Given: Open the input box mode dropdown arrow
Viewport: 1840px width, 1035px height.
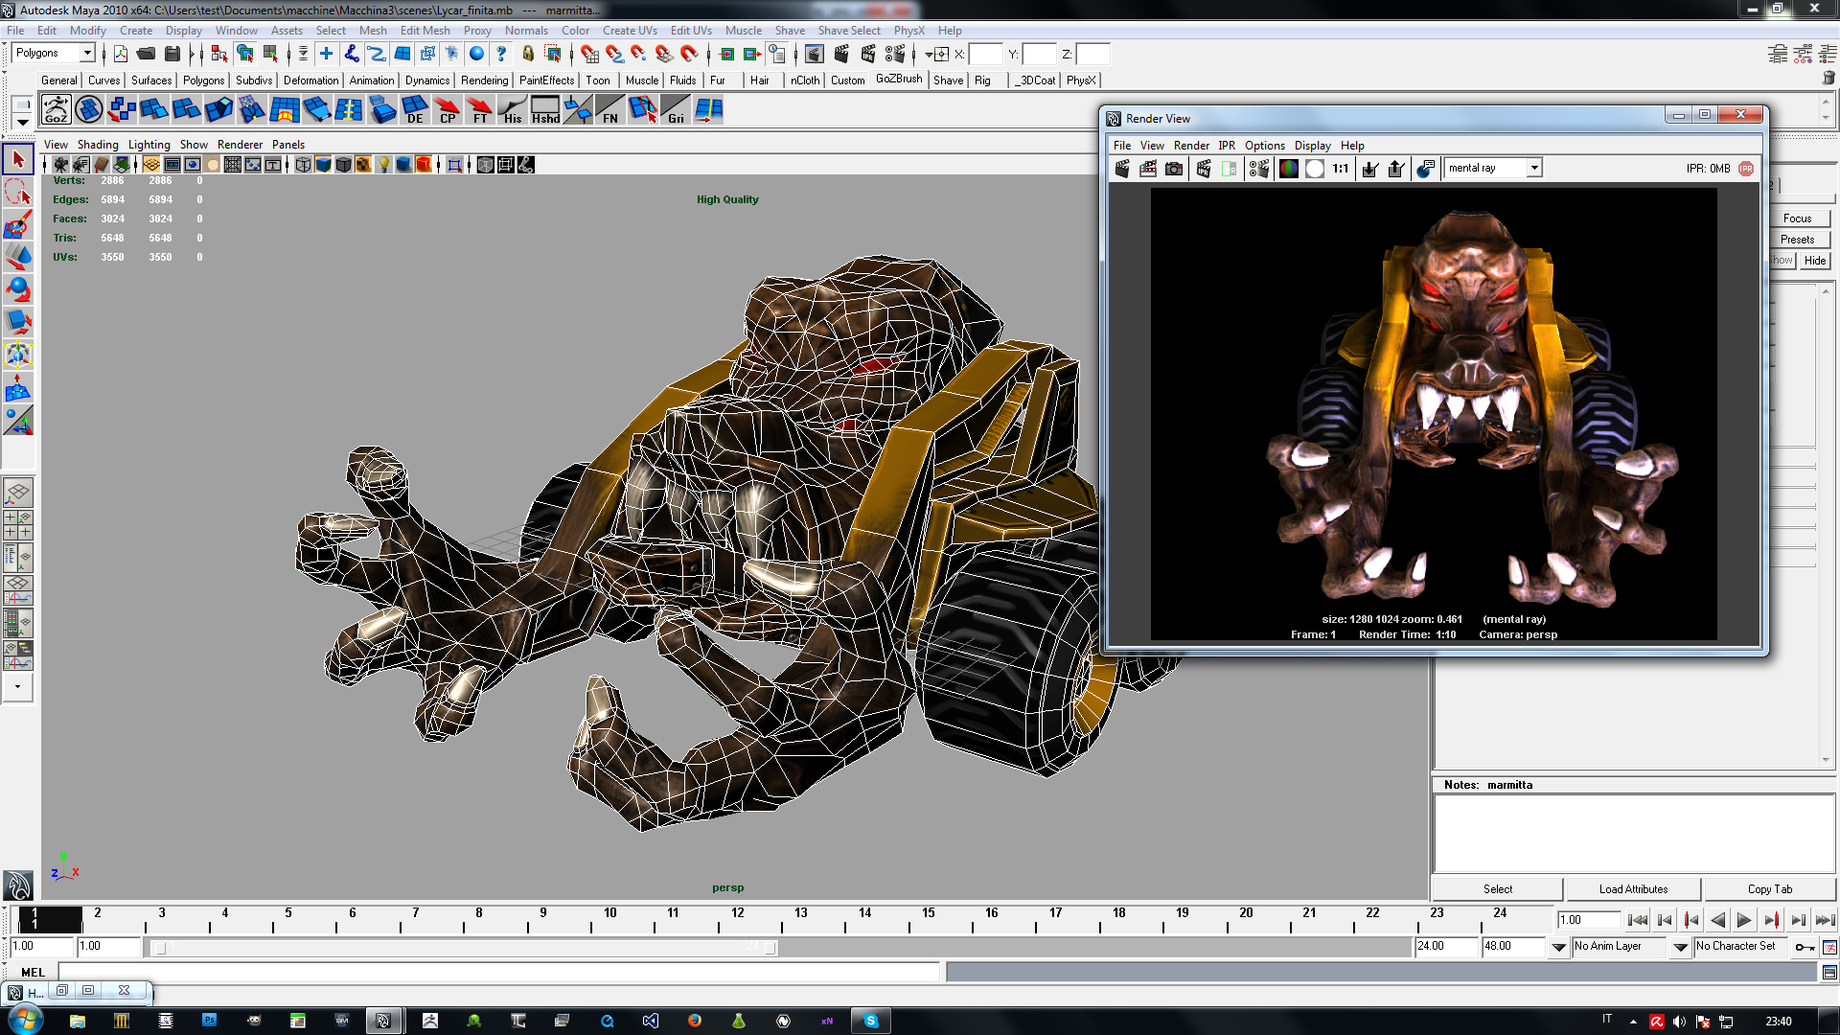Looking at the screenshot, I should pos(929,55).
